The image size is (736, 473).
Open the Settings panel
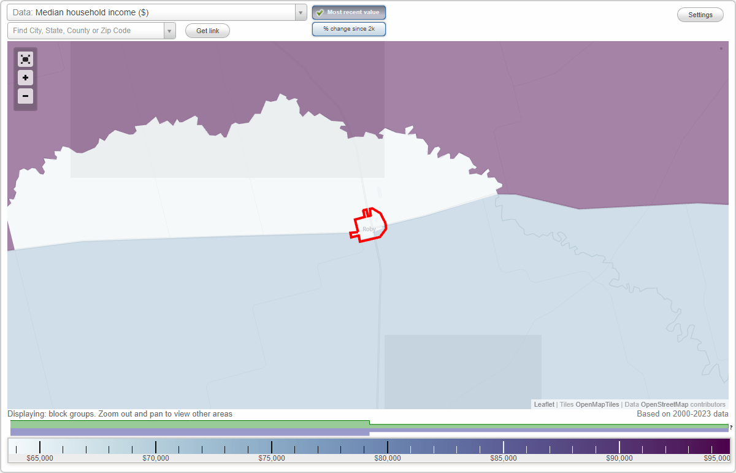point(700,14)
